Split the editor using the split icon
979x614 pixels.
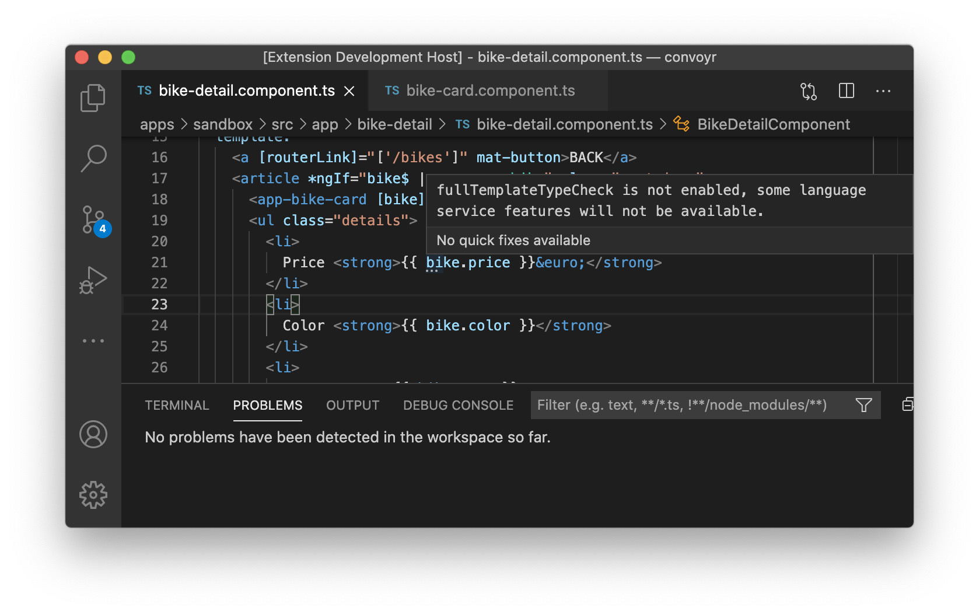coord(846,91)
